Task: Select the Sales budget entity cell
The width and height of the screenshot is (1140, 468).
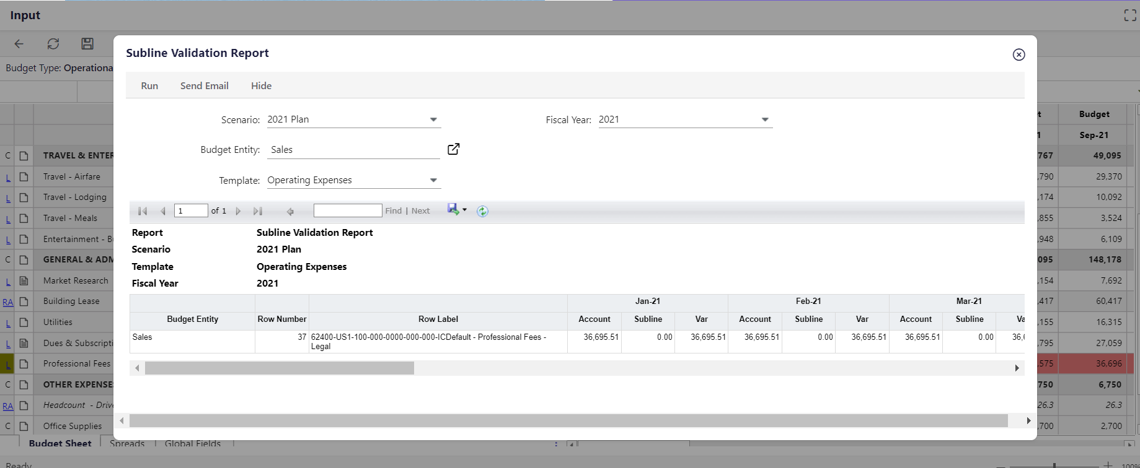Action: pos(192,342)
